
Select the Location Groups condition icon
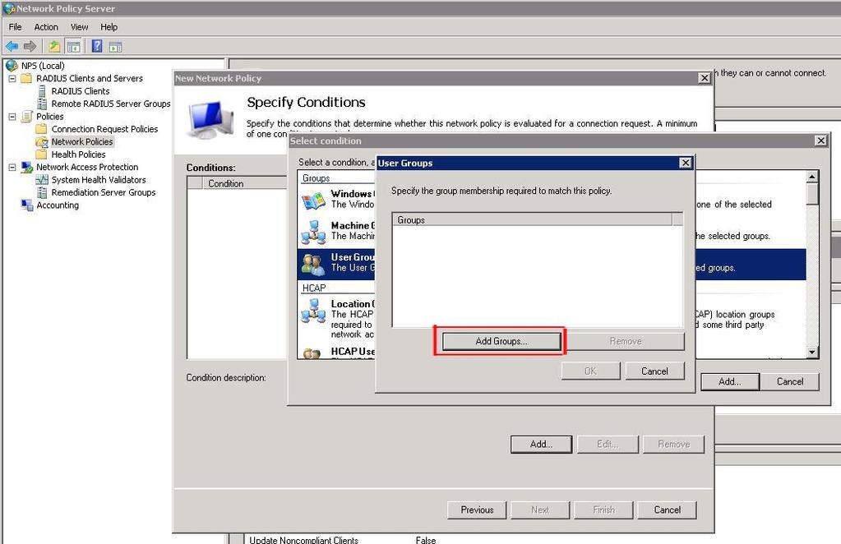coord(313,311)
